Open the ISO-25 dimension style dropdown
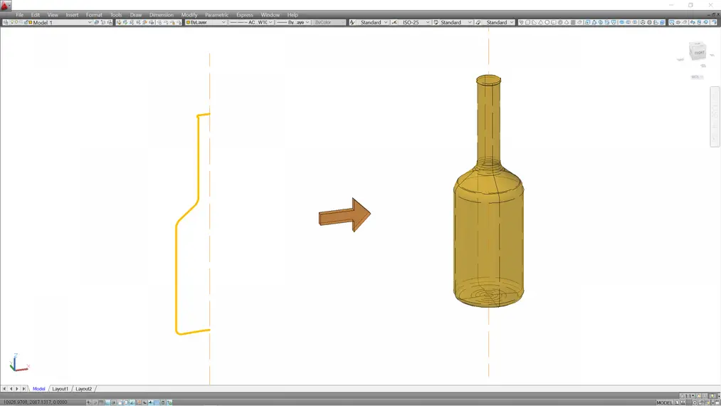This screenshot has height=406, width=721. point(428,23)
